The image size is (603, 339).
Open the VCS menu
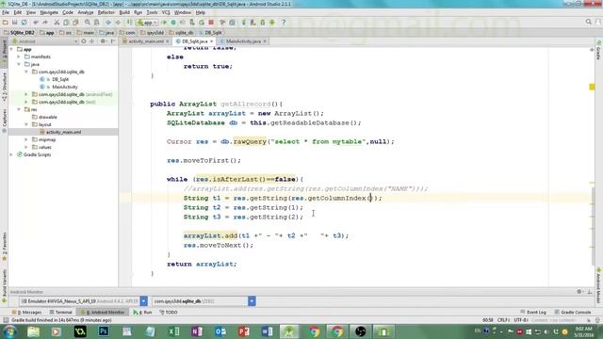coord(166,12)
